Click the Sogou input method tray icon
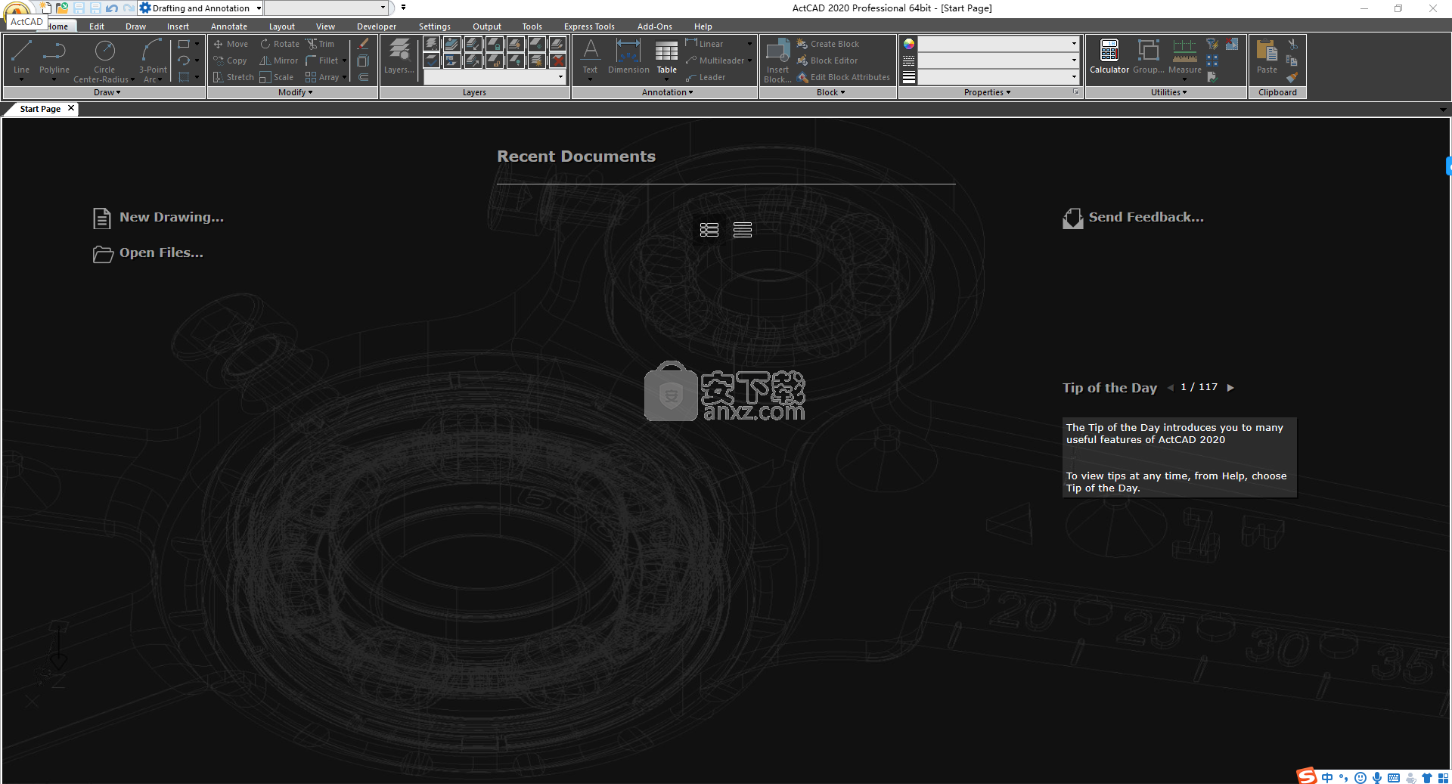 pos(1307,776)
